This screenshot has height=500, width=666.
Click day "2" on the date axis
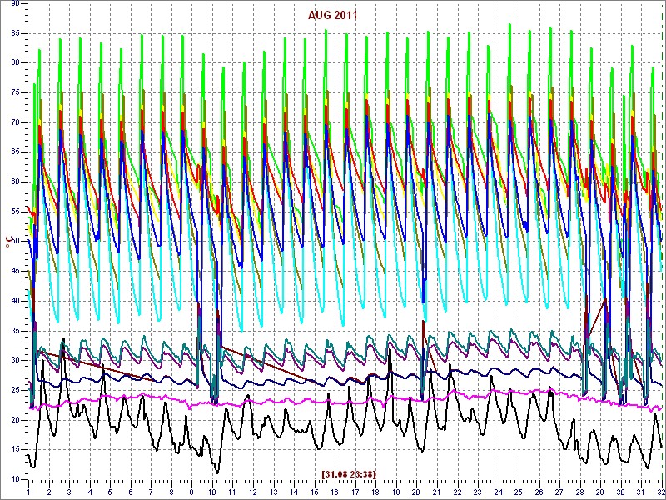[x=49, y=492]
